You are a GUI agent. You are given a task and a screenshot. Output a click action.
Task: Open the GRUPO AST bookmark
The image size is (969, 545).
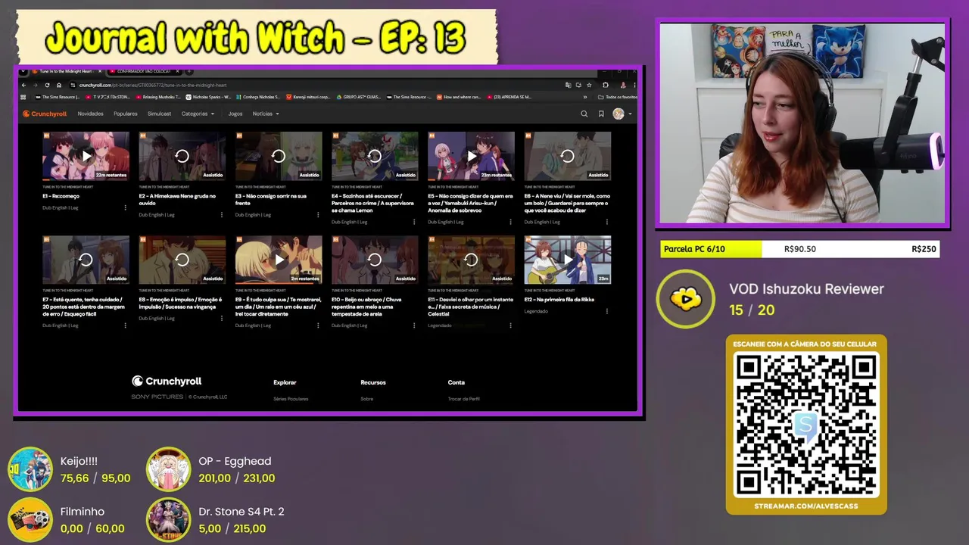point(359,97)
